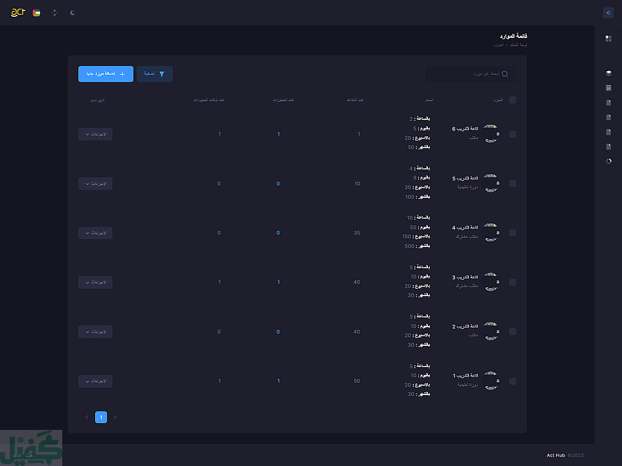
Task: Go to next page with the right arrow
Action: [115, 417]
